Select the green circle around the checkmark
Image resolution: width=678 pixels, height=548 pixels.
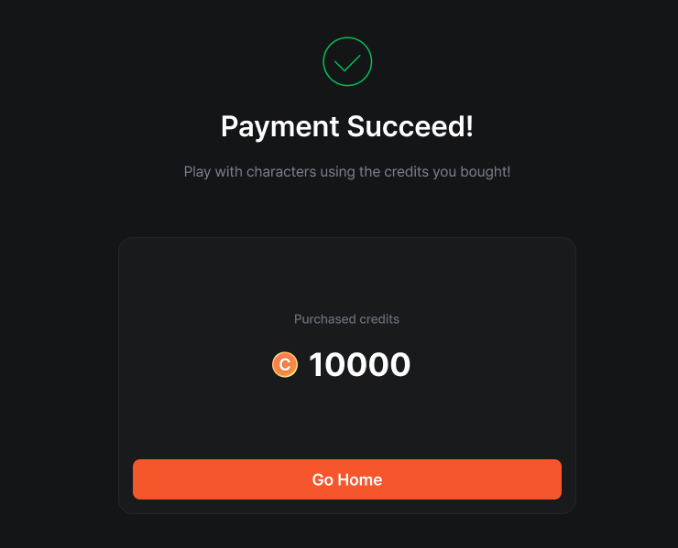[347, 39]
